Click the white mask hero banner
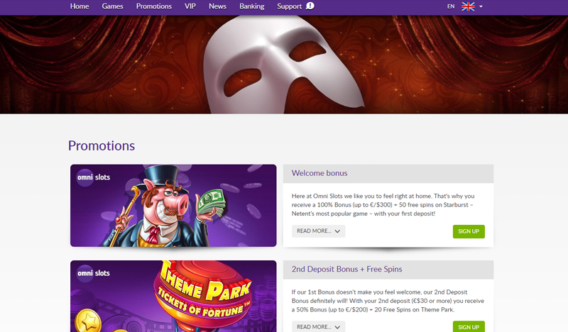 pyautogui.click(x=284, y=64)
